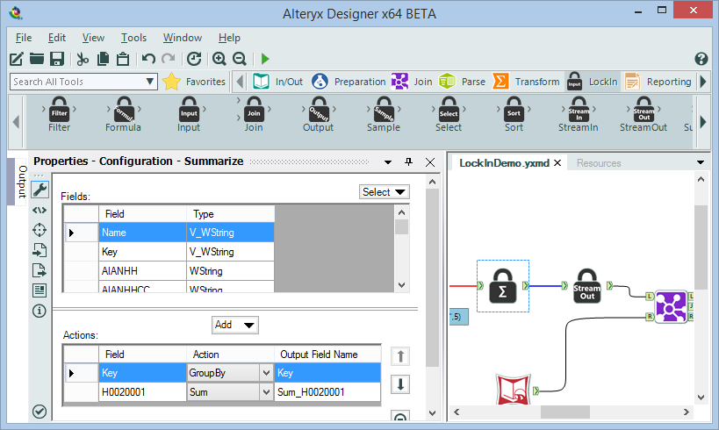Click the Save workflow icon
Image resolution: width=719 pixels, height=430 pixels.
pos(57,59)
